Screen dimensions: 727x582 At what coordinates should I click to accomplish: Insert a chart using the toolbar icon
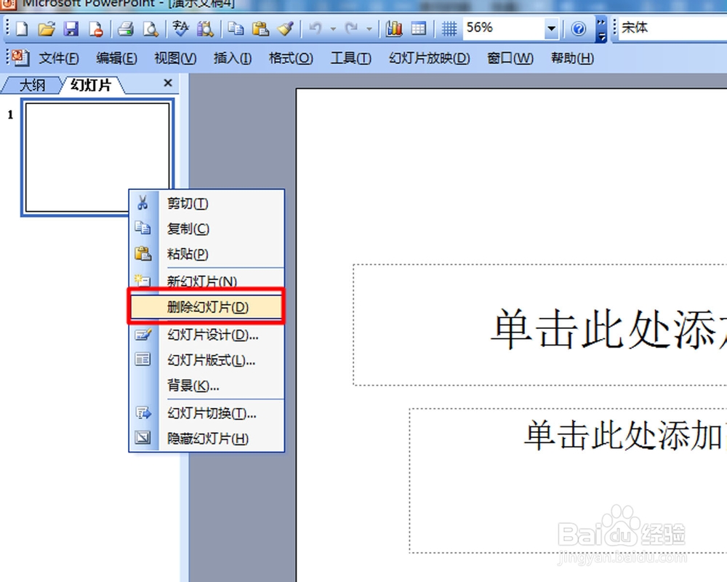(x=393, y=28)
